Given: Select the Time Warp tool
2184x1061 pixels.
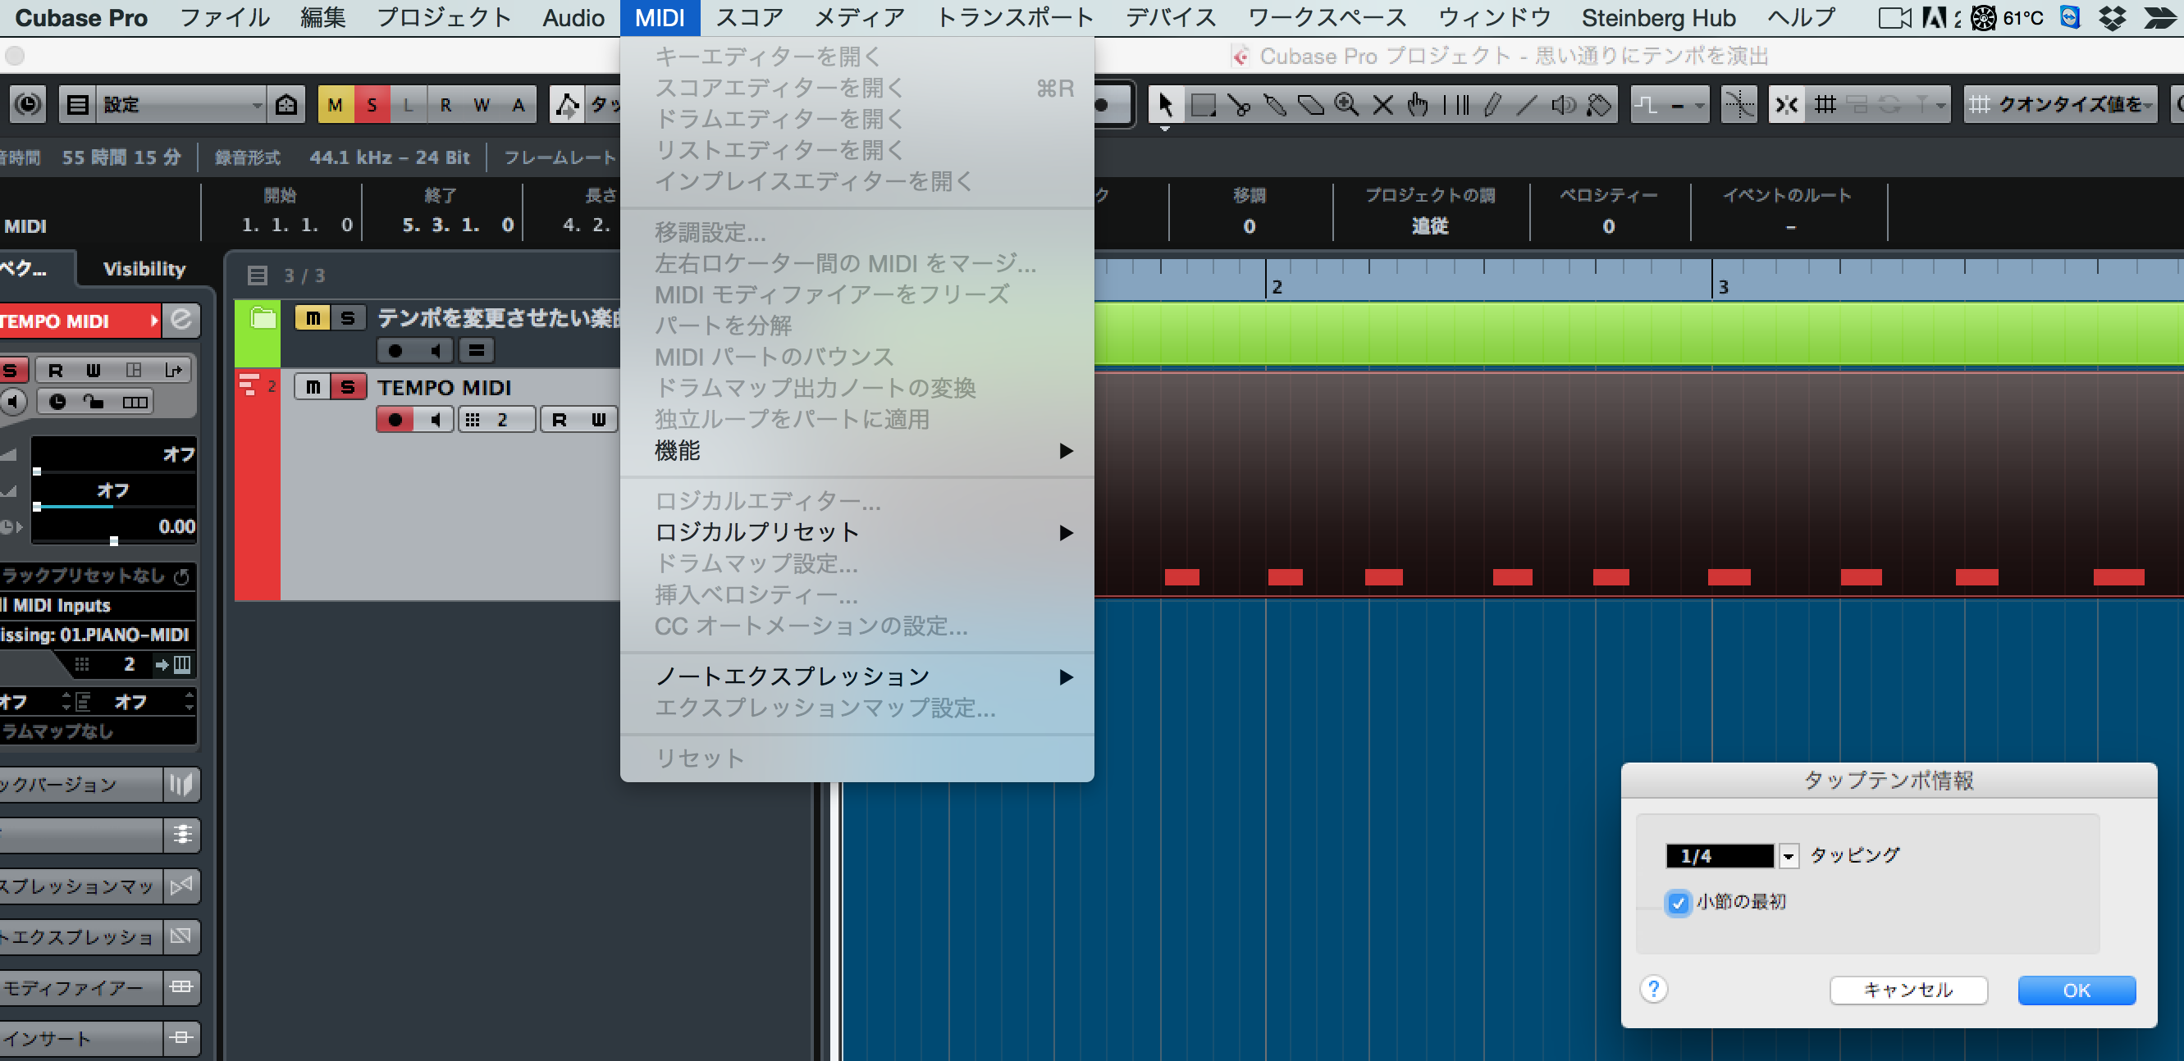Looking at the screenshot, I should tap(1455, 105).
